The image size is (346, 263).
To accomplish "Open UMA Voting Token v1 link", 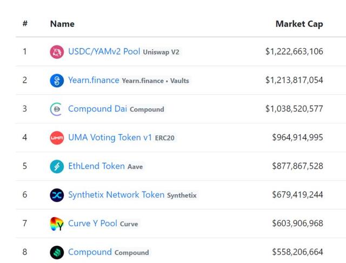I will (110, 137).
